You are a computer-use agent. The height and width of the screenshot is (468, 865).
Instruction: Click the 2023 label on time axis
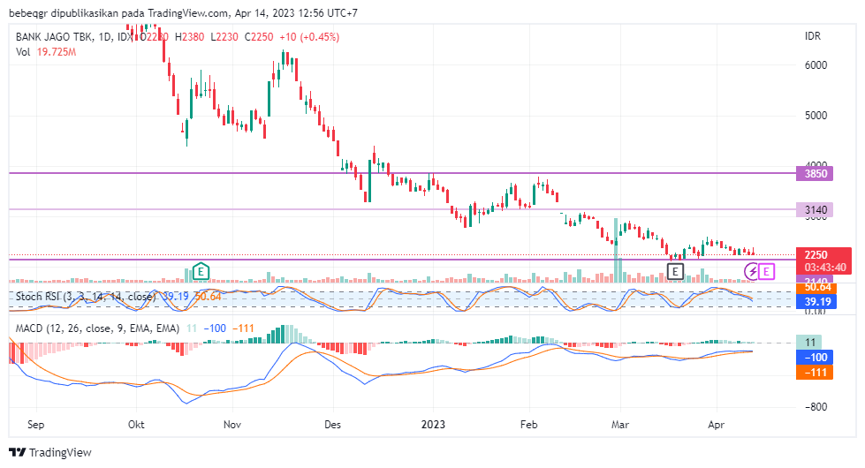(433, 425)
